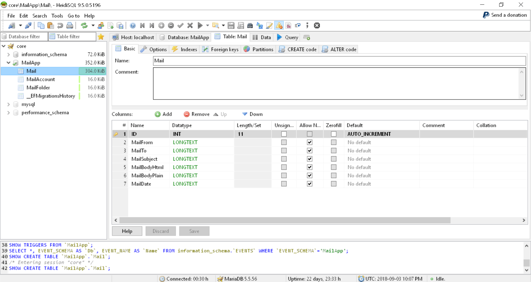Click the Help button below columns
The width and height of the screenshot is (531, 282).
(127, 231)
